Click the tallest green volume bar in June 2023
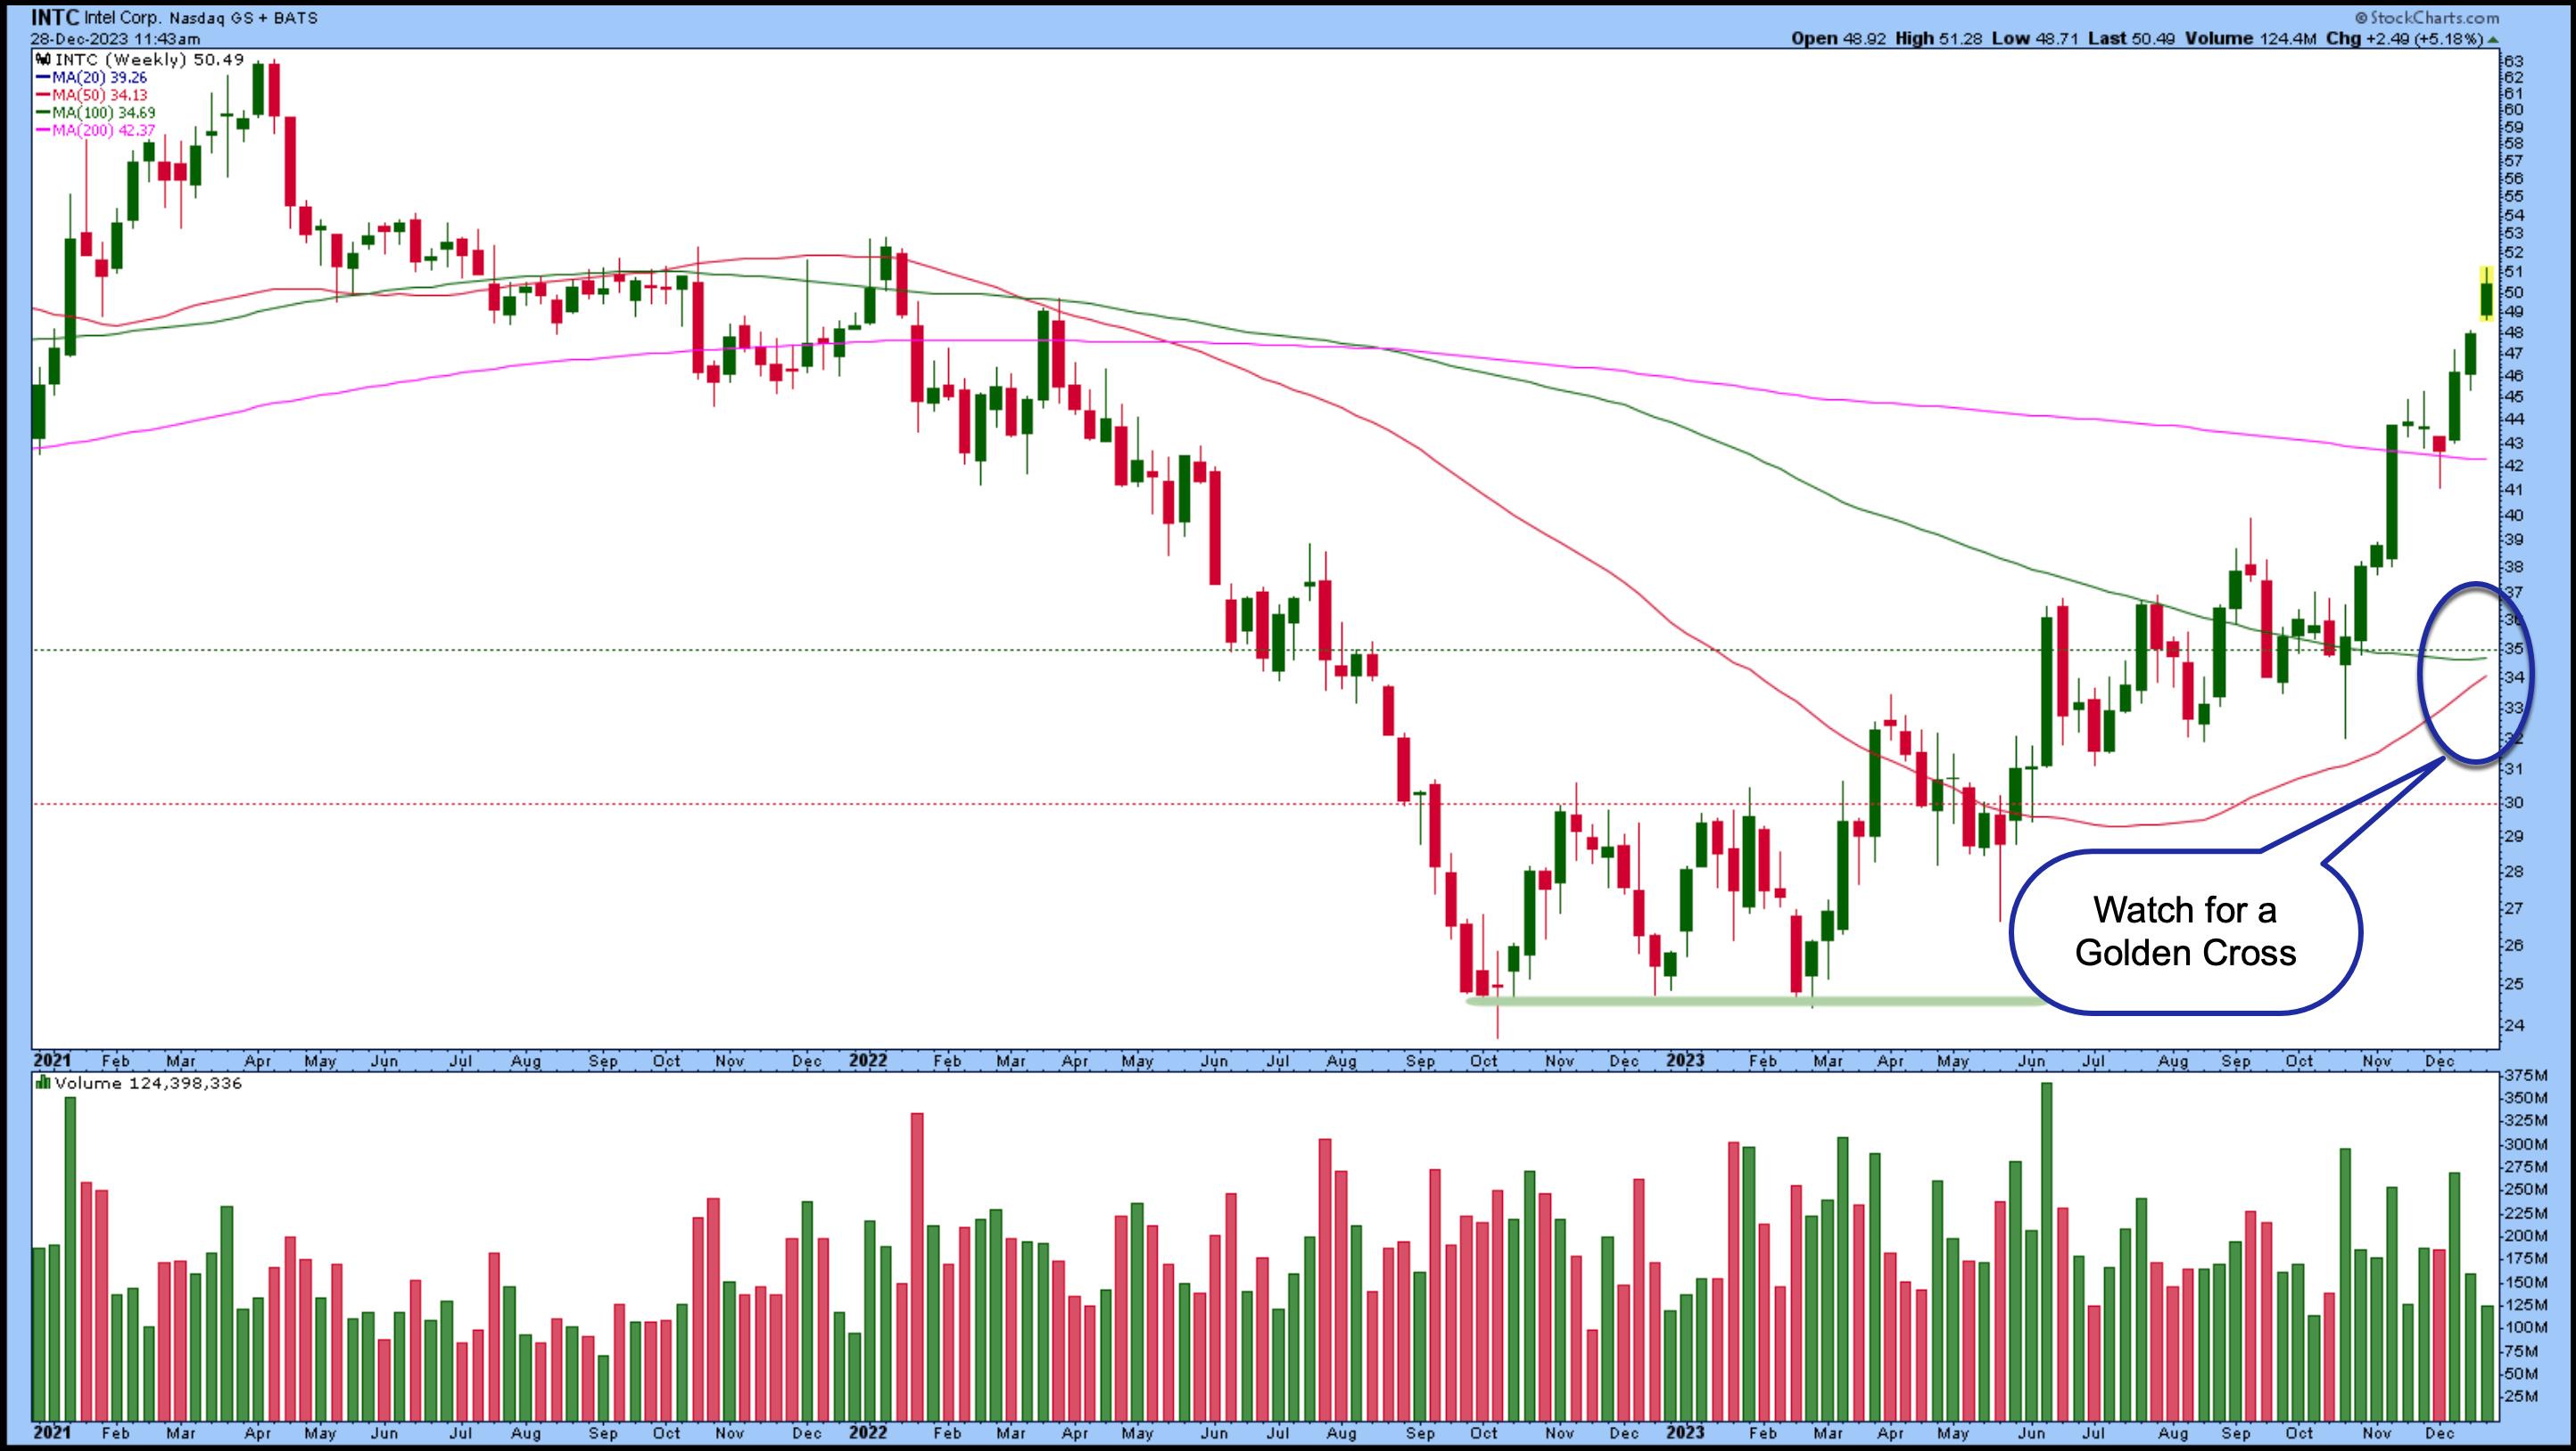Image resolution: width=2576 pixels, height=1451 pixels. coord(2046,1250)
